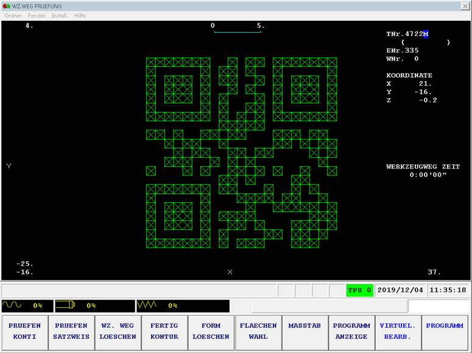Open the Install. menu
This screenshot has height=353, width=472.
pos(60,16)
